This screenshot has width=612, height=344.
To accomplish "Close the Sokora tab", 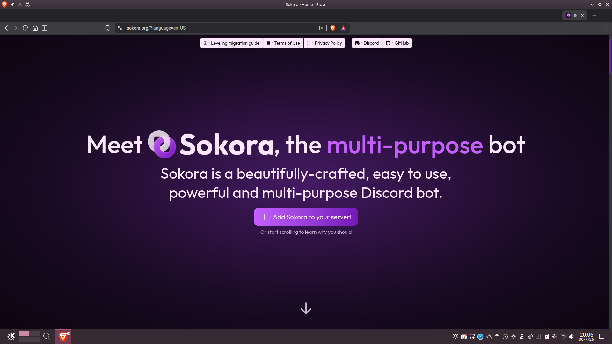I will 582,15.
